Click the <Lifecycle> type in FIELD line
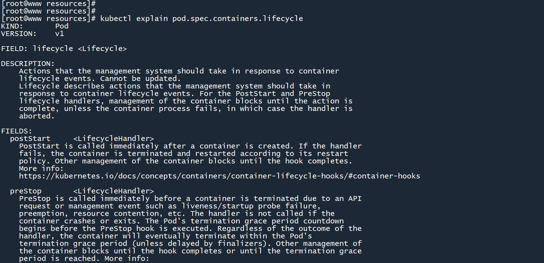The height and width of the screenshot is (263, 544). [x=102, y=49]
